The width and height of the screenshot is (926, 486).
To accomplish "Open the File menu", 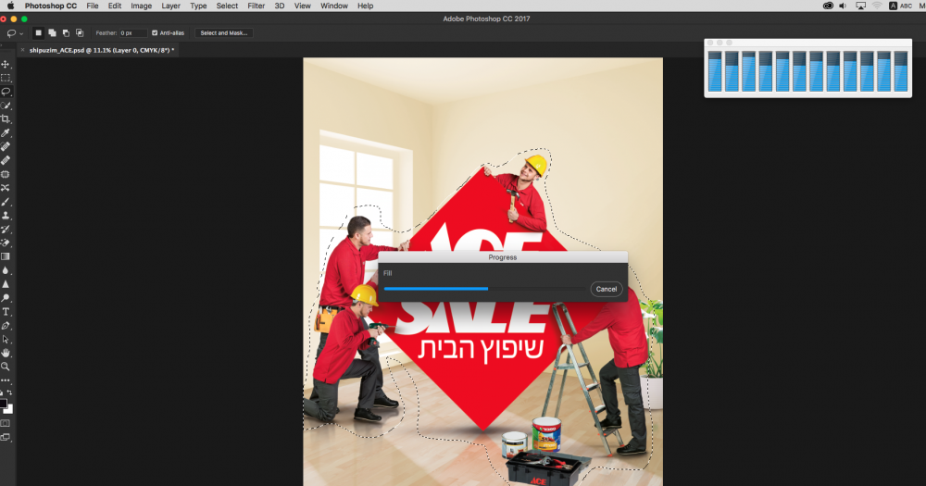I will pos(92,6).
